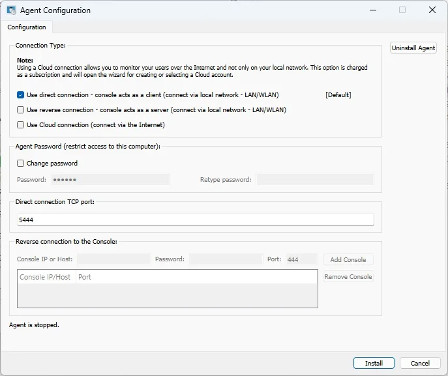Click the Add Console button

click(348, 259)
